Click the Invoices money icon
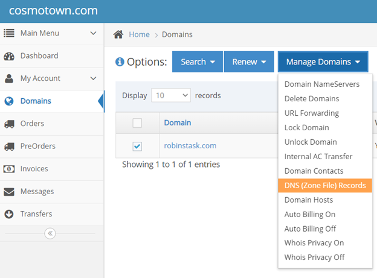This screenshot has height=278, width=377. coord(9,169)
